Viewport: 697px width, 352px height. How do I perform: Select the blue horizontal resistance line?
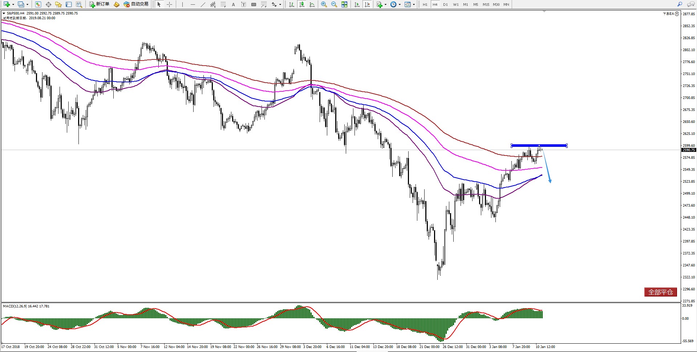click(x=552, y=146)
